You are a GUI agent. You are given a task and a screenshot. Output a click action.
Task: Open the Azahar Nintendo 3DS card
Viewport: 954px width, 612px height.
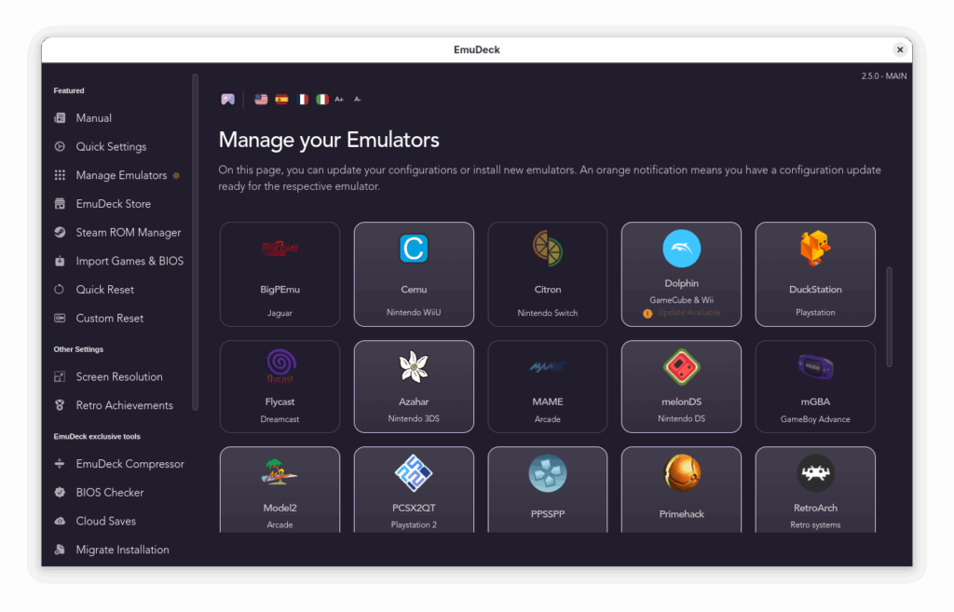tap(414, 387)
